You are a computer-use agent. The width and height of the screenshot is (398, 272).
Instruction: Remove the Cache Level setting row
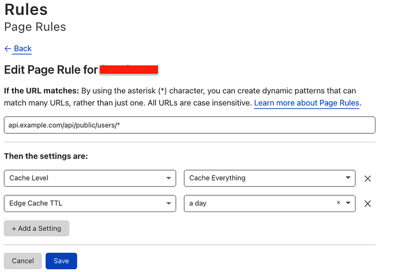click(367, 179)
